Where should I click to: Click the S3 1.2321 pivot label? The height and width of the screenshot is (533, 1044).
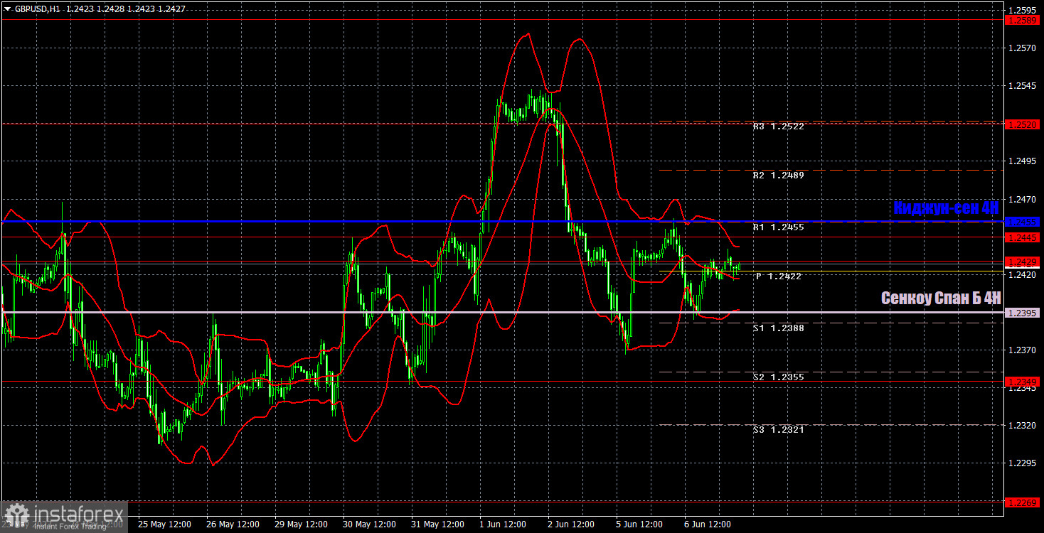[778, 430]
